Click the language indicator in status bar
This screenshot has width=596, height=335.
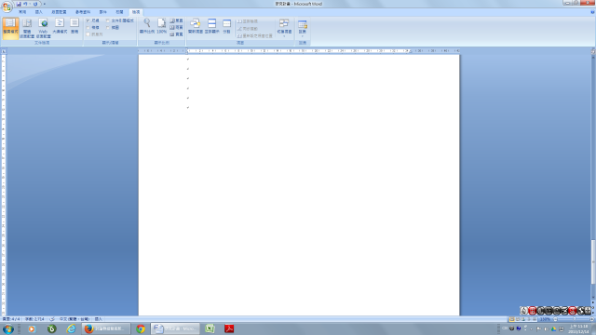coord(74,319)
